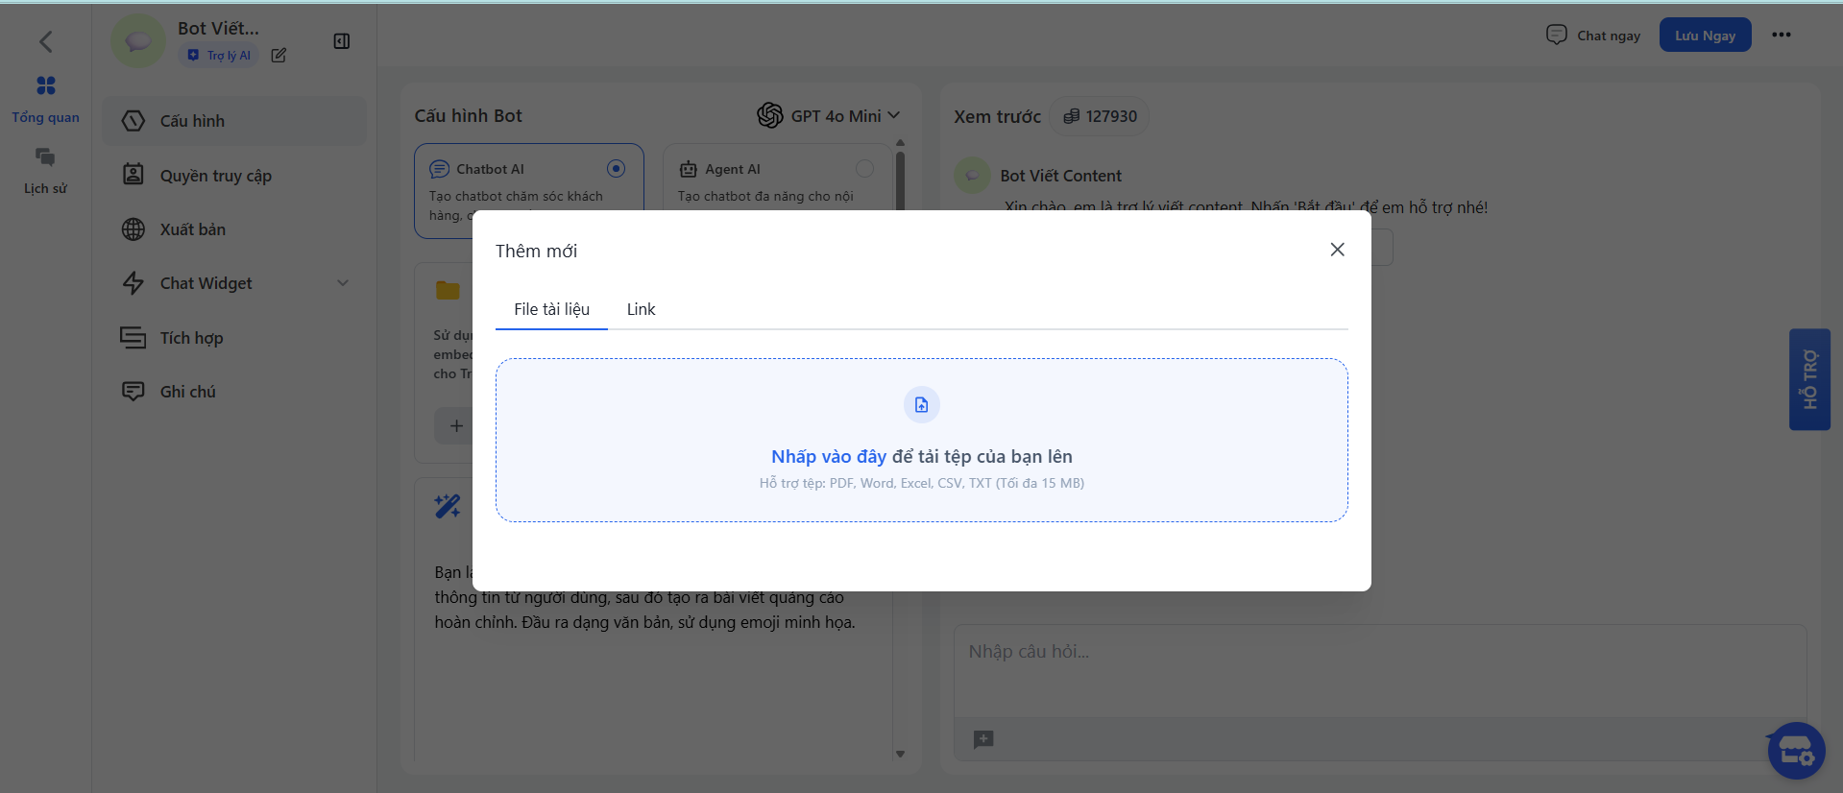Close the Thêm mới dialog
Image resolution: width=1843 pixels, height=793 pixels.
1337,250
